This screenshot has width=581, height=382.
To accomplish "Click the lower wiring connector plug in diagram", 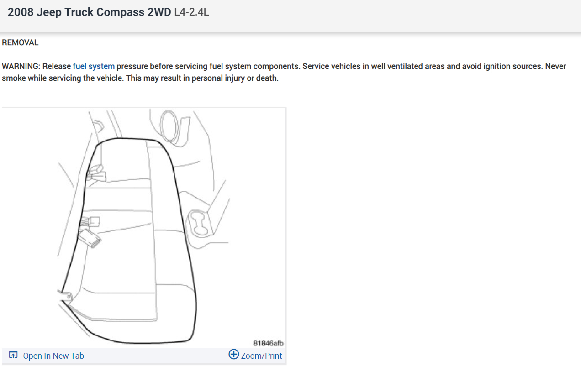I will 90,239.
